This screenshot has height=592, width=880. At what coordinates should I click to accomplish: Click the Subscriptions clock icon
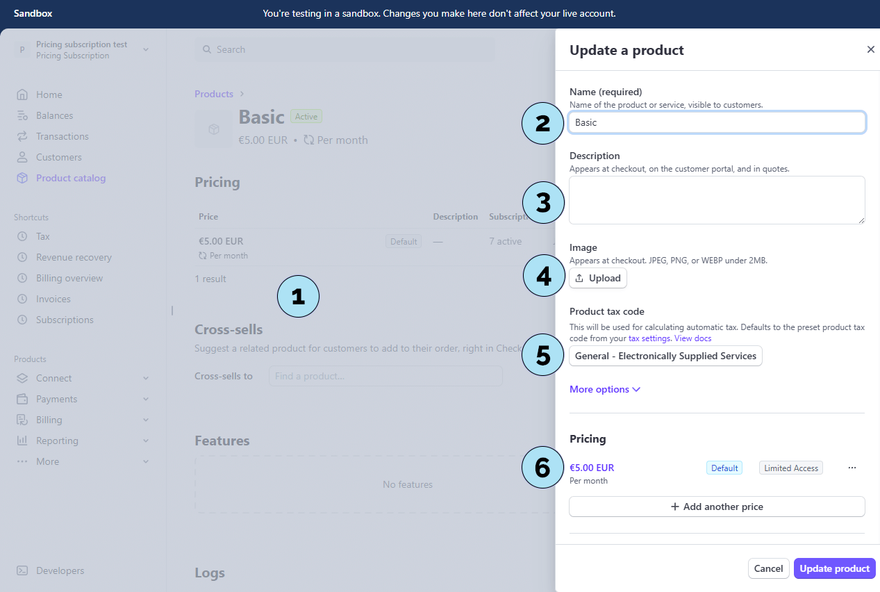coord(22,320)
